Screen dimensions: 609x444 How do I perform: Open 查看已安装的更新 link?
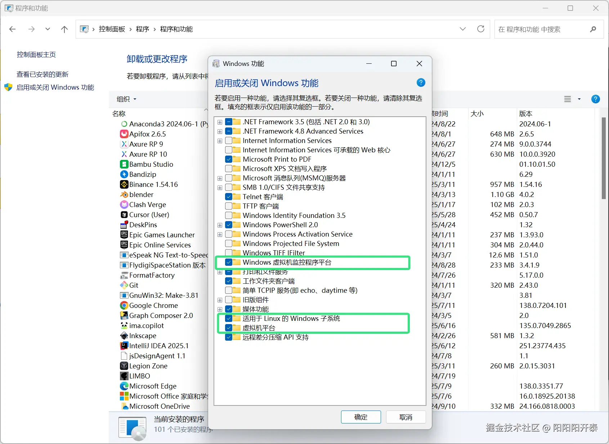(42, 75)
